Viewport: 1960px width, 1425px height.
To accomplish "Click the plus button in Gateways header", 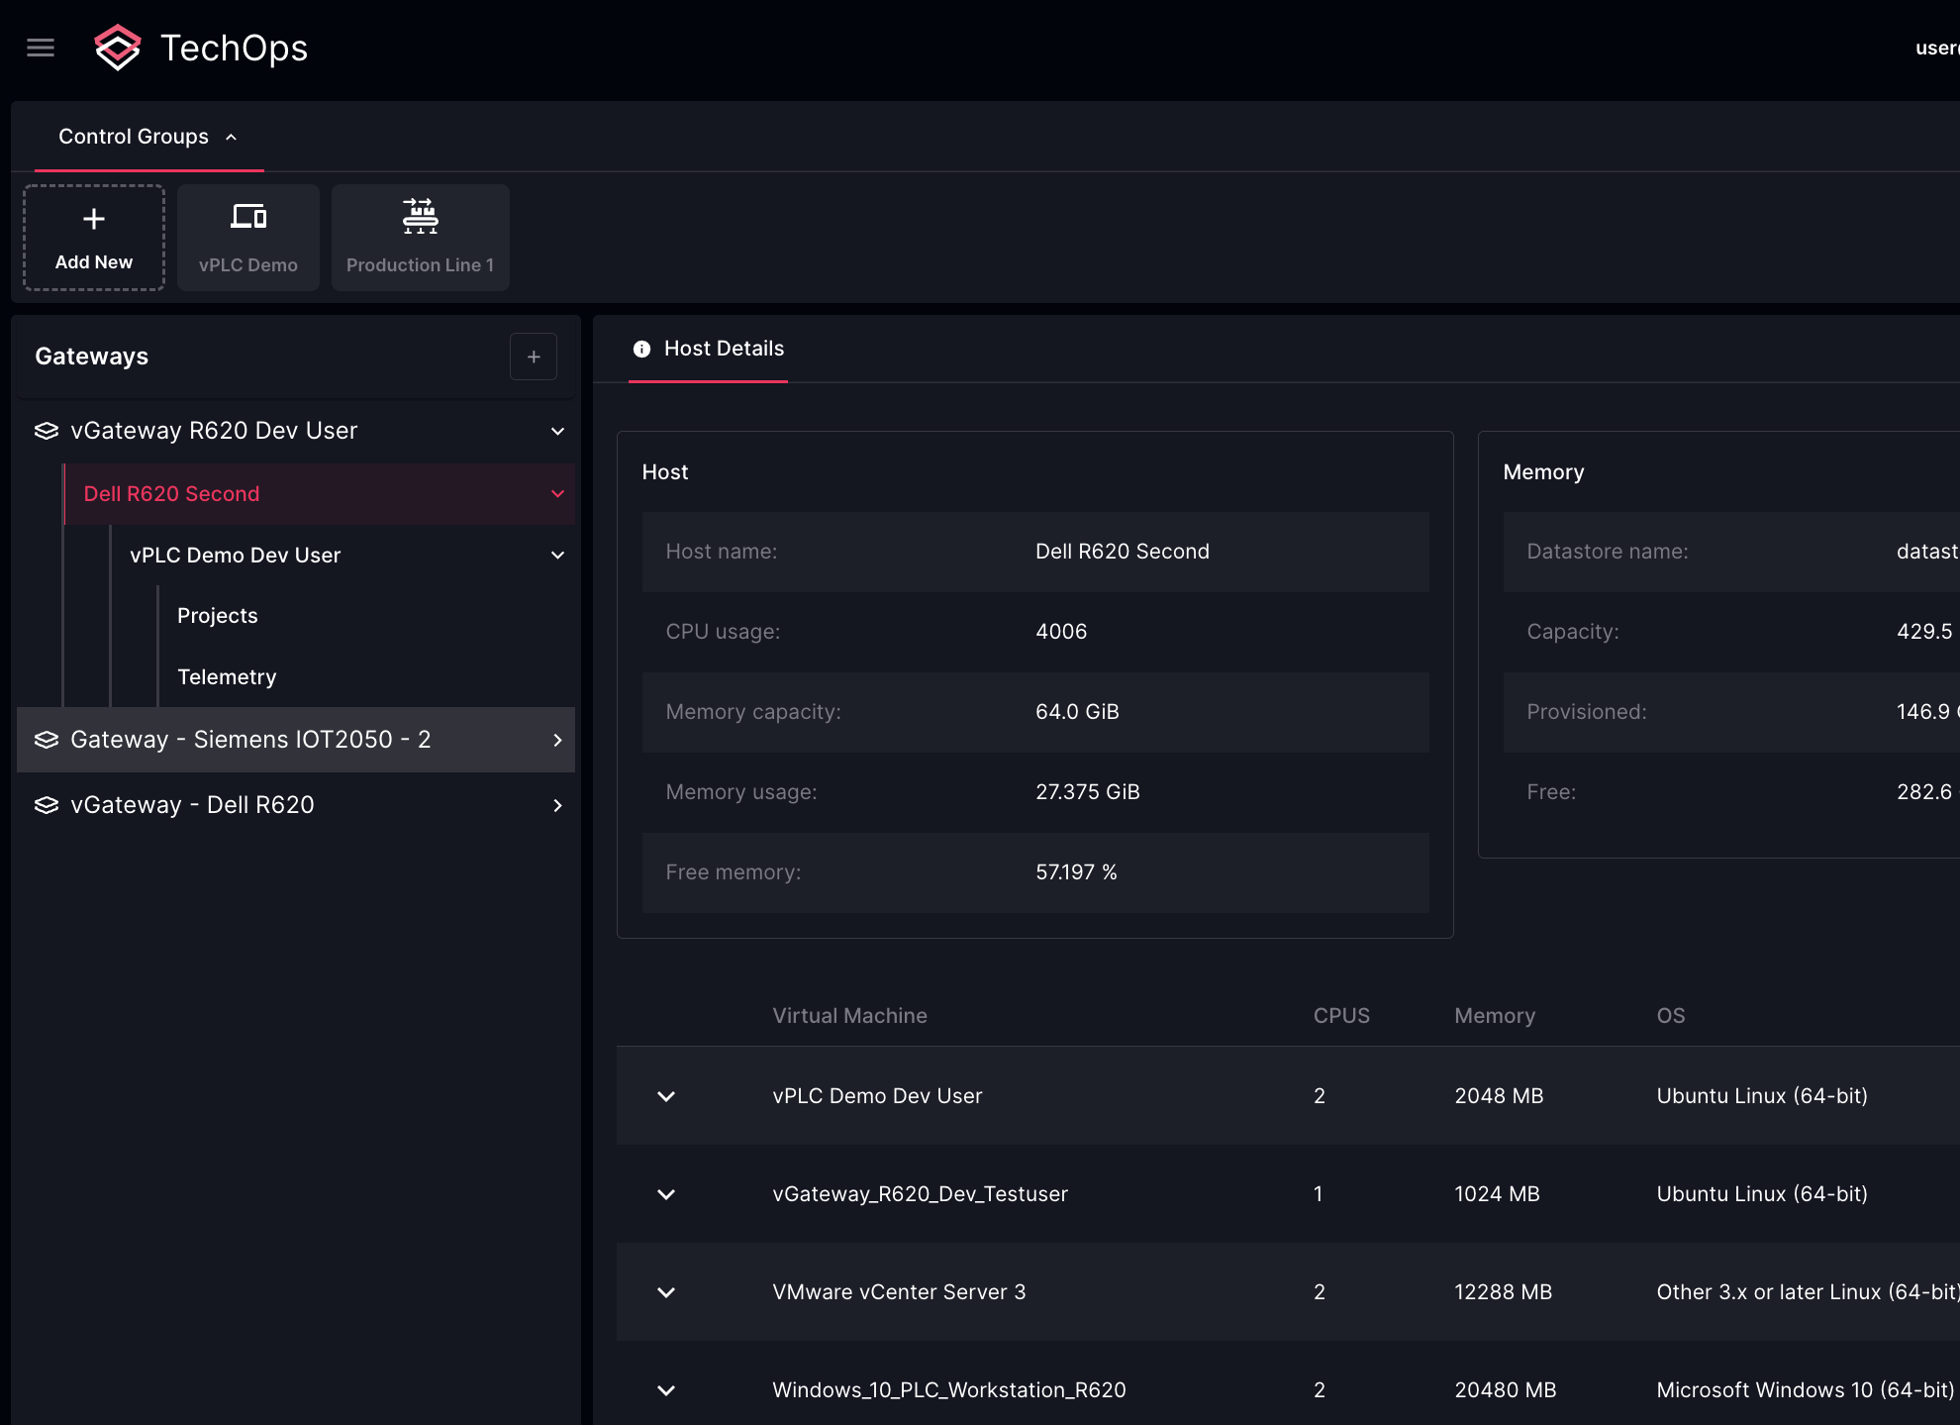I will (534, 356).
